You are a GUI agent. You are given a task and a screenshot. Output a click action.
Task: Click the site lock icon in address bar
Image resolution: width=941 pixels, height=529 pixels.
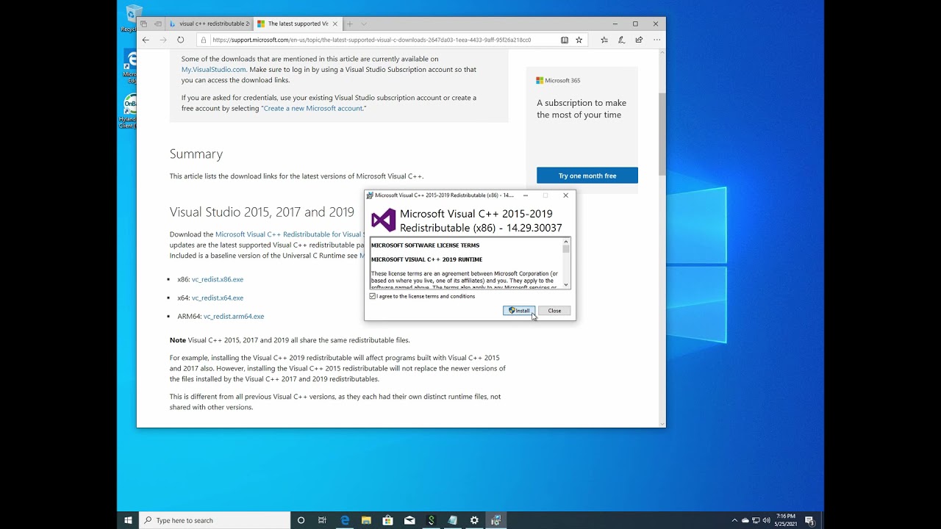point(204,40)
